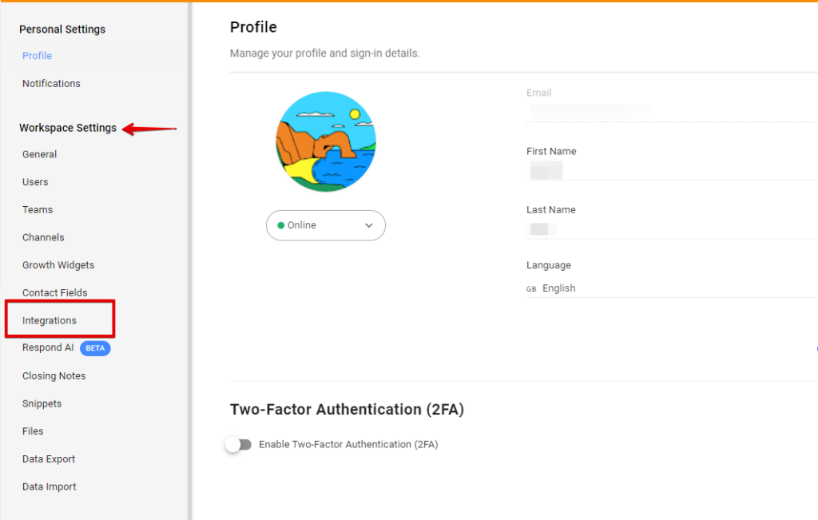The image size is (818, 520).
Task: Open the Profile settings page
Action: click(37, 56)
